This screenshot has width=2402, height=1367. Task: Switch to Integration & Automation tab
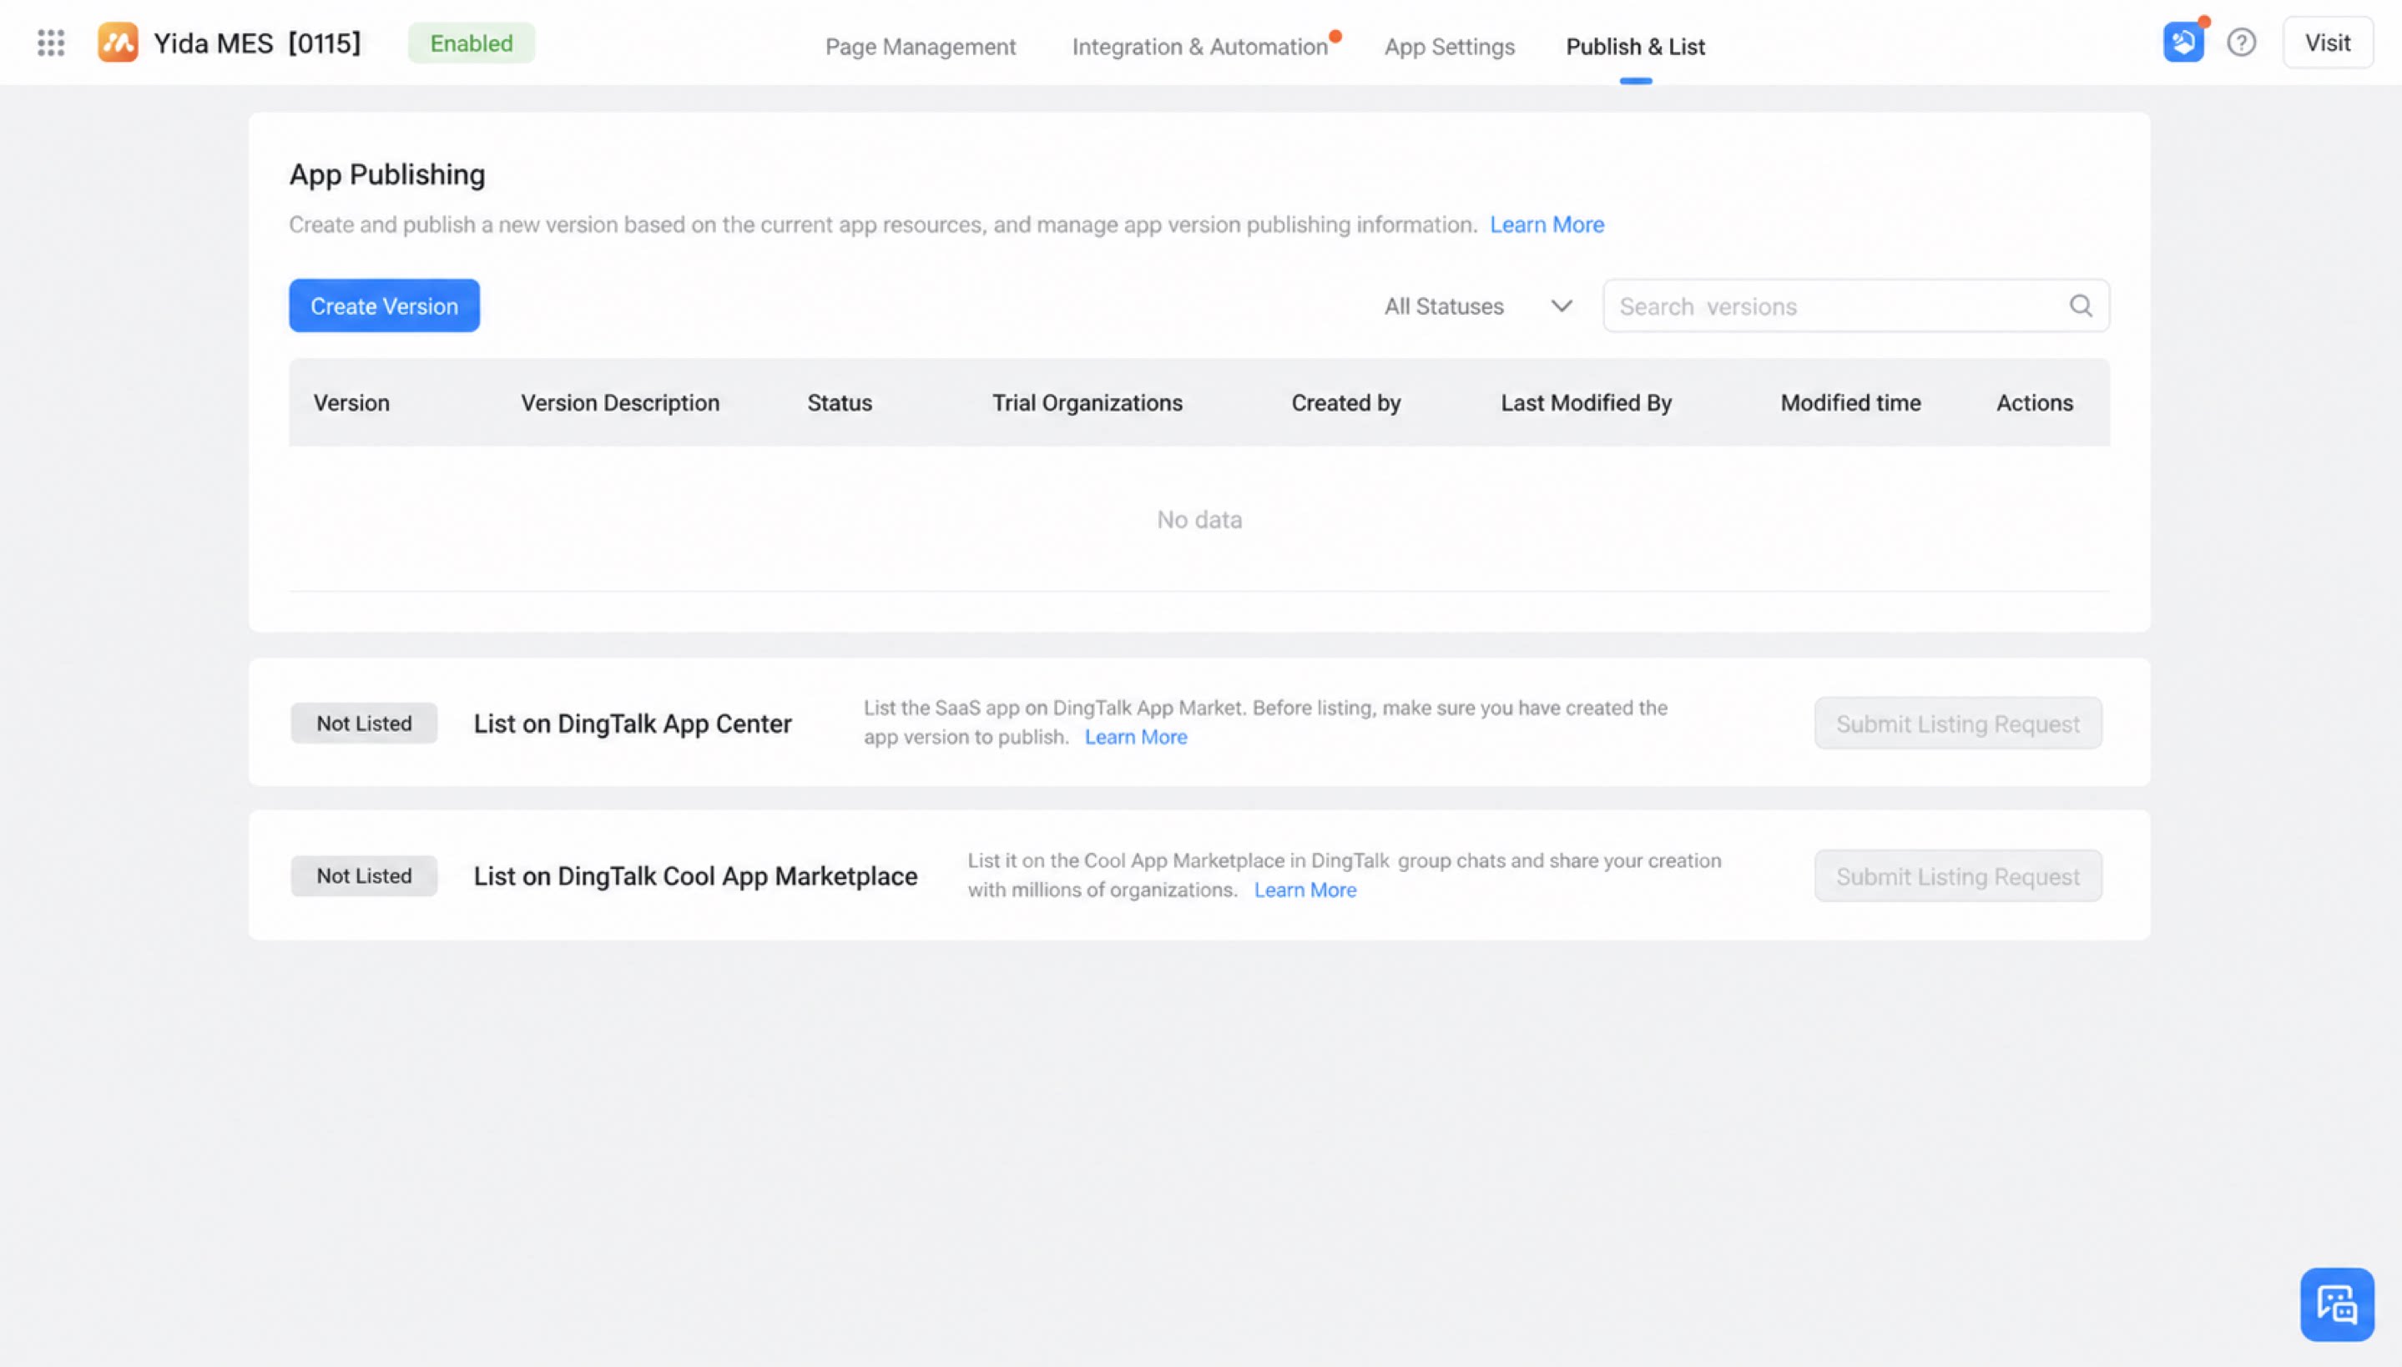pyautogui.click(x=1199, y=46)
